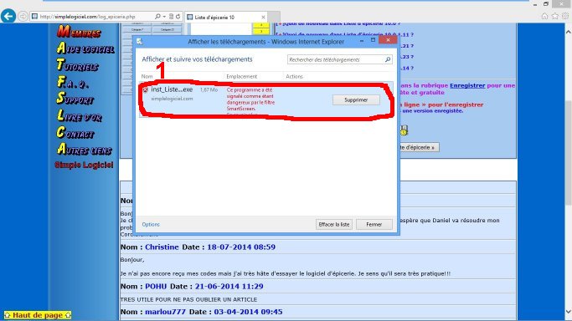Refresh the page with the reload icon
The width and height of the screenshot is (572, 321).
(178, 17)
